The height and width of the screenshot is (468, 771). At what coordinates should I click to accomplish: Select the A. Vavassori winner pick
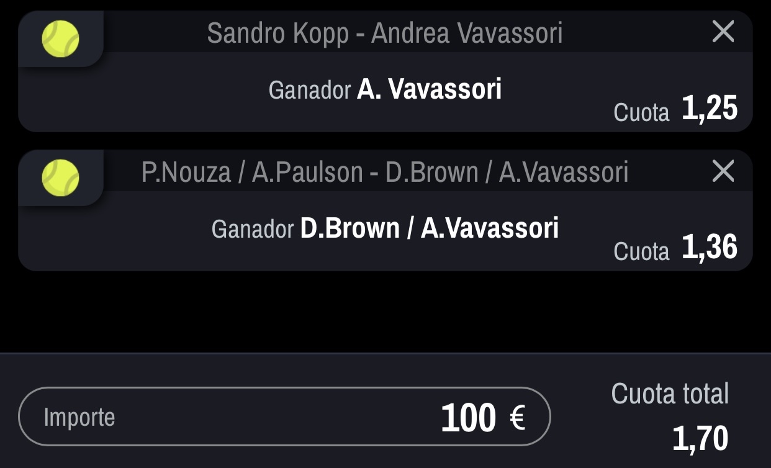[x=429, y=89]
